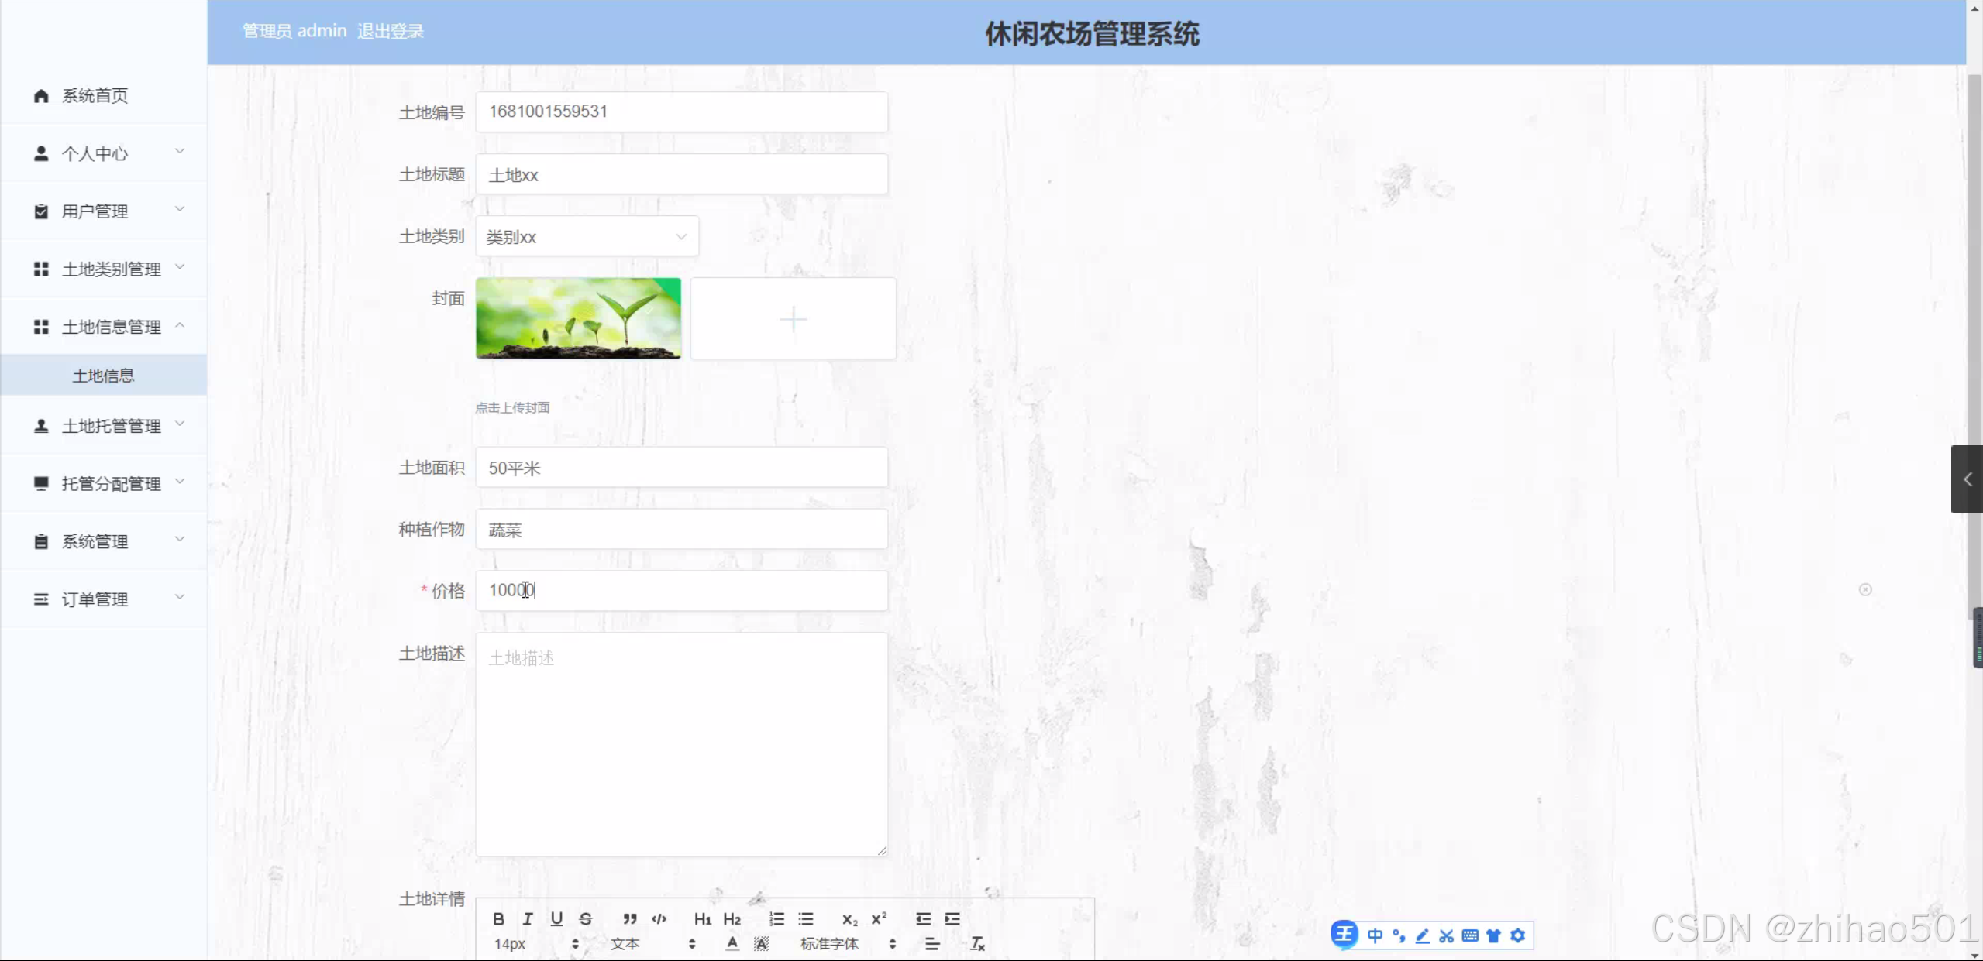Insert a blockquote using the quote icon

tap(629, 919)
